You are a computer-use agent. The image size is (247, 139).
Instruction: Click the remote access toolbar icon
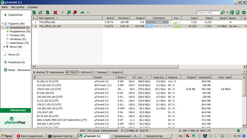tap(238, 12)
